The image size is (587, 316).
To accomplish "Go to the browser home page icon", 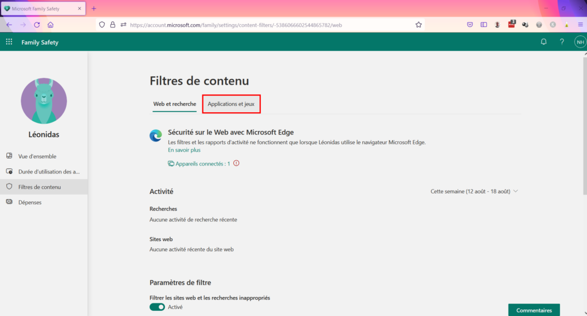I will pyautogui.click(x=50, y=25).
